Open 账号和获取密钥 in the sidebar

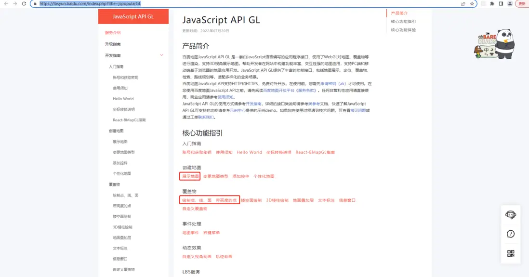tap(125, 78)
